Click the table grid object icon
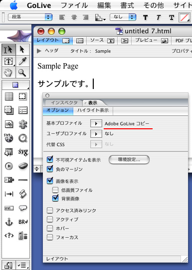 (x=9, y=96)
